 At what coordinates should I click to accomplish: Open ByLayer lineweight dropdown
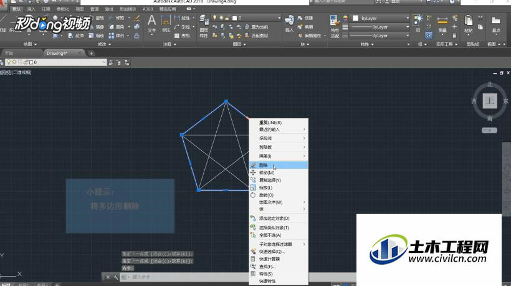(x=380, y=27)
